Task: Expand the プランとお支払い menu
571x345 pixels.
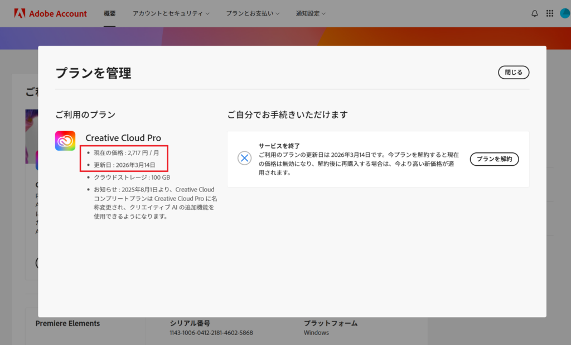Action: [x=253, y=13]
